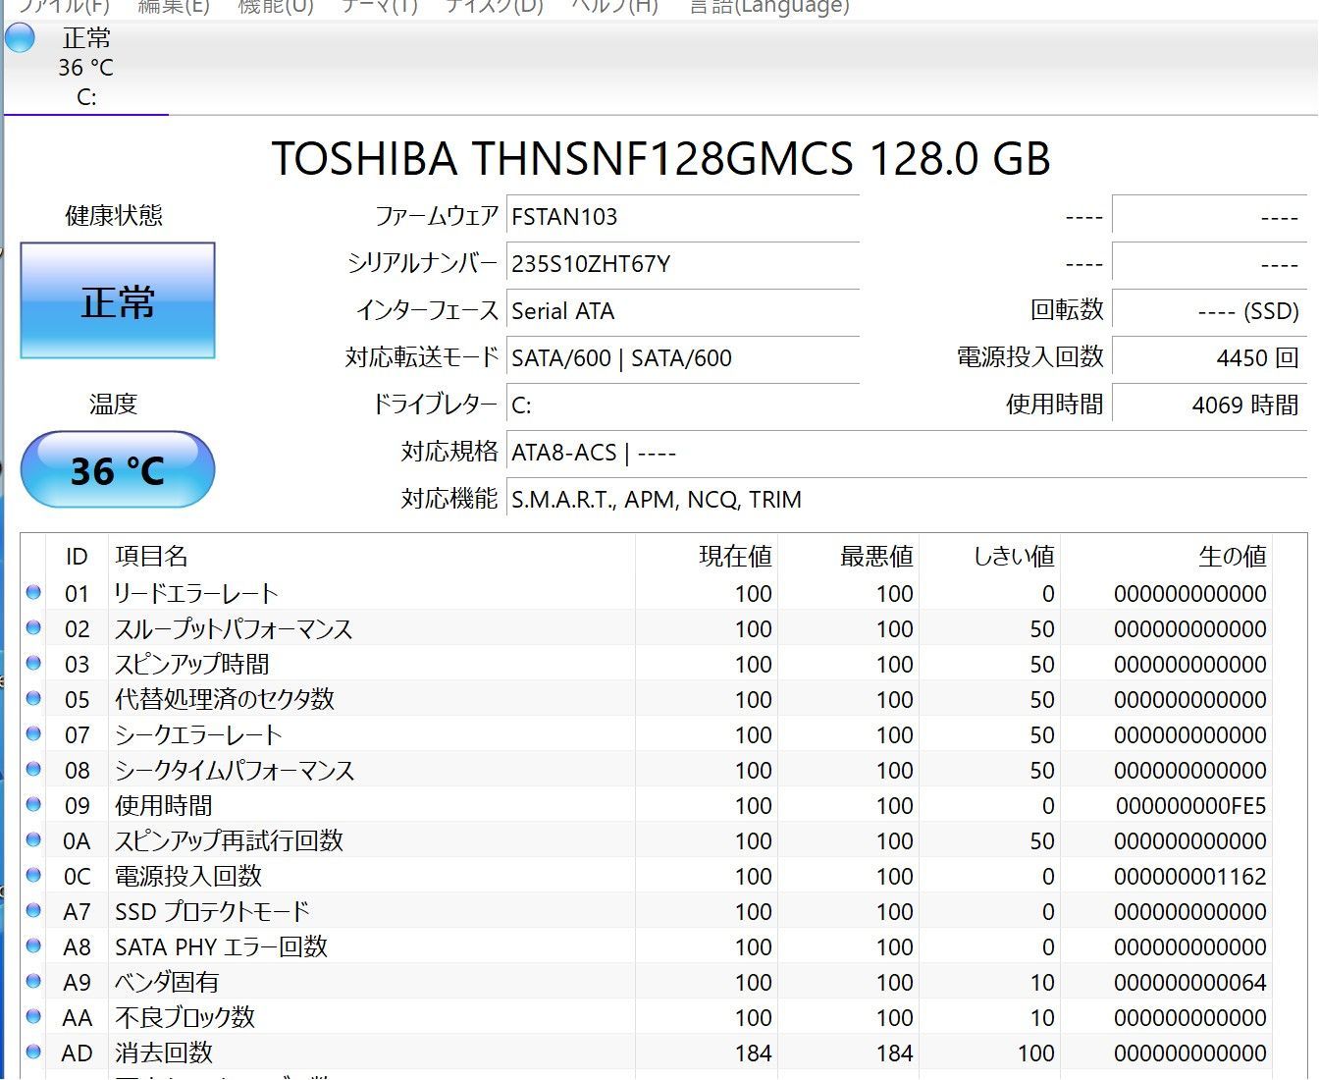The height and width of the screenshot is (1080, 1319).
Task: Click status icon of row 05 代替処理済のセクタ数
Action: point(33,698)
